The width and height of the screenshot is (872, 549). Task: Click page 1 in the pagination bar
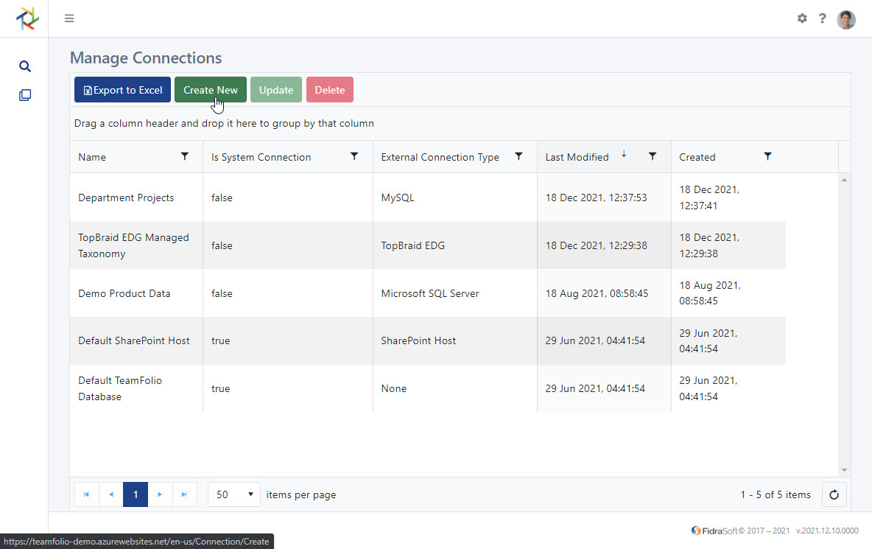(135, 494)
